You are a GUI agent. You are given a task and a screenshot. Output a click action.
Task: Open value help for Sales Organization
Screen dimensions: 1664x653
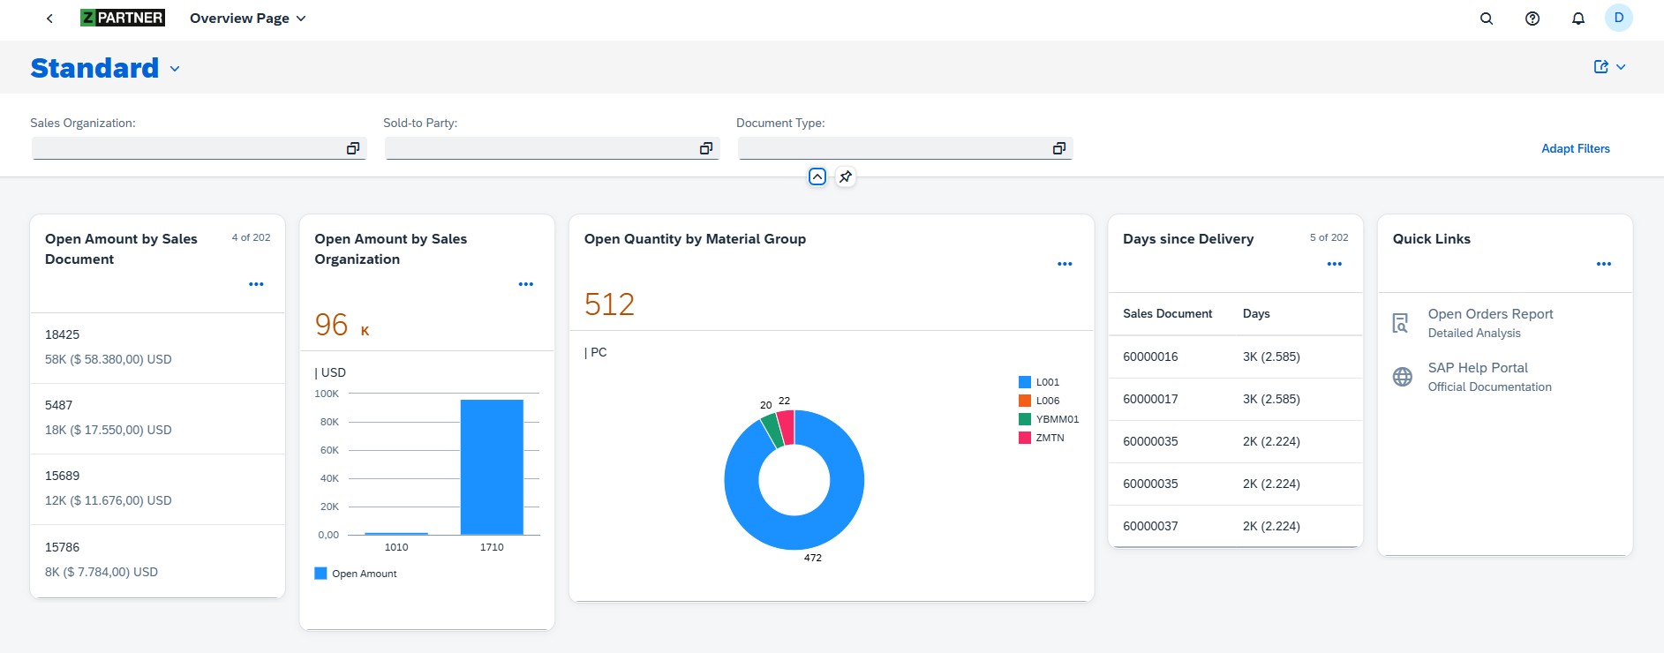(353, 148)
